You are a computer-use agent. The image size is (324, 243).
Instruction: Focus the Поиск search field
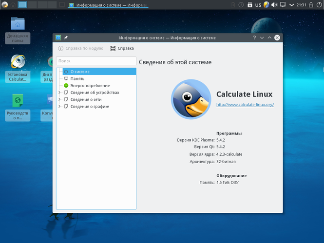(x=96, y=61)
